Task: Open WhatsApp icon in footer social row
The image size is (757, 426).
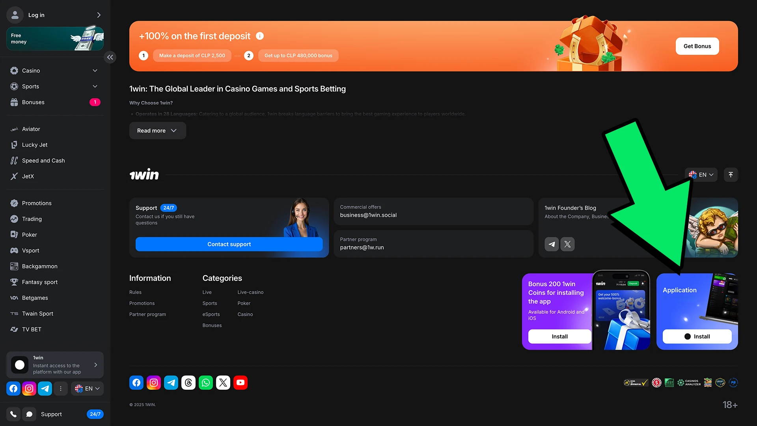Action: coord(206,383)
